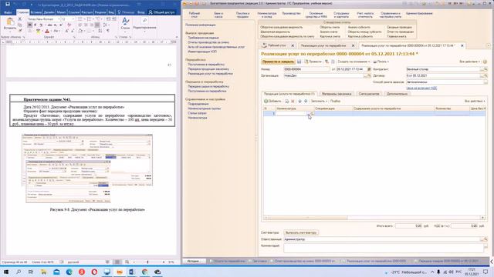Switch to the Вставка ribbon tab

pyautogui.click(x=36, y=12)
